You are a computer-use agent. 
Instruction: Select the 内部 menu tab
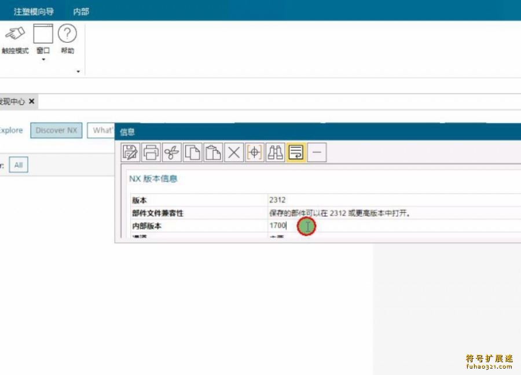click(x=79, y=11)
